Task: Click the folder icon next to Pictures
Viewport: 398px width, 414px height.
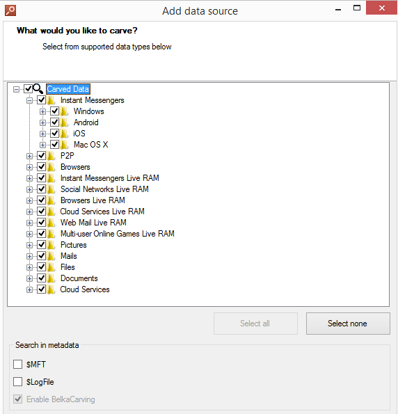Action: point(51,245)
